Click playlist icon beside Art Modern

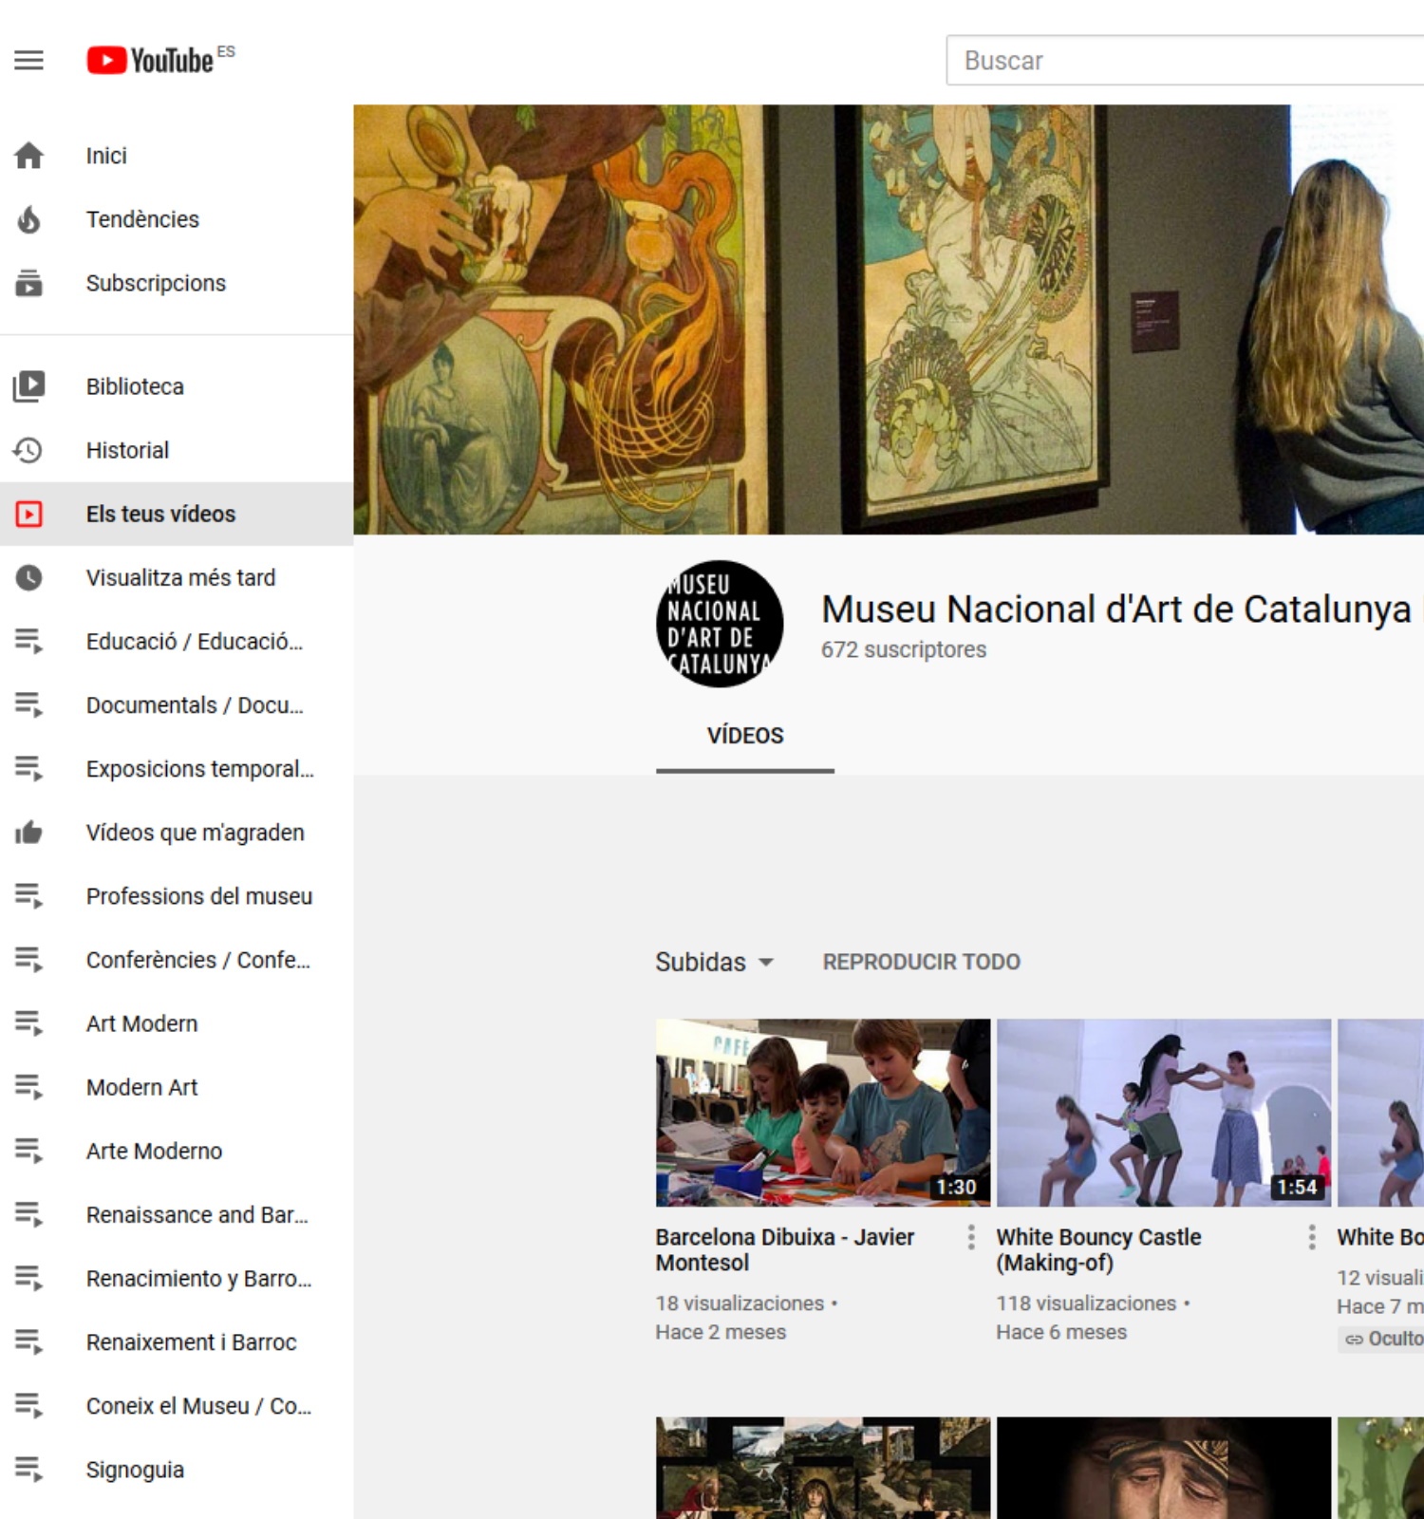[28, 1023]
